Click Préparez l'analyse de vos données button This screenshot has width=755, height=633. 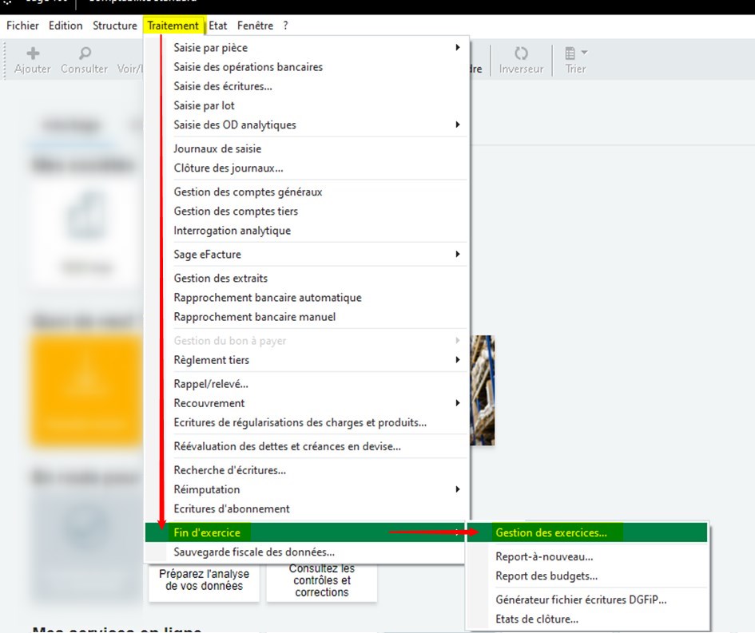coord(204,580)
